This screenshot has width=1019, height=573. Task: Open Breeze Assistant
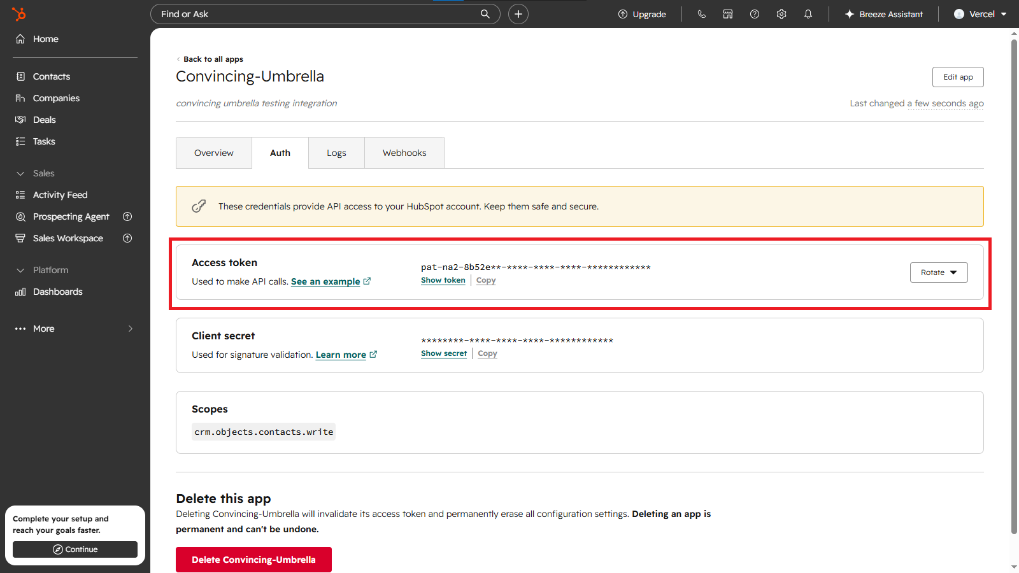pyautogui.click(x=883, y=14)
